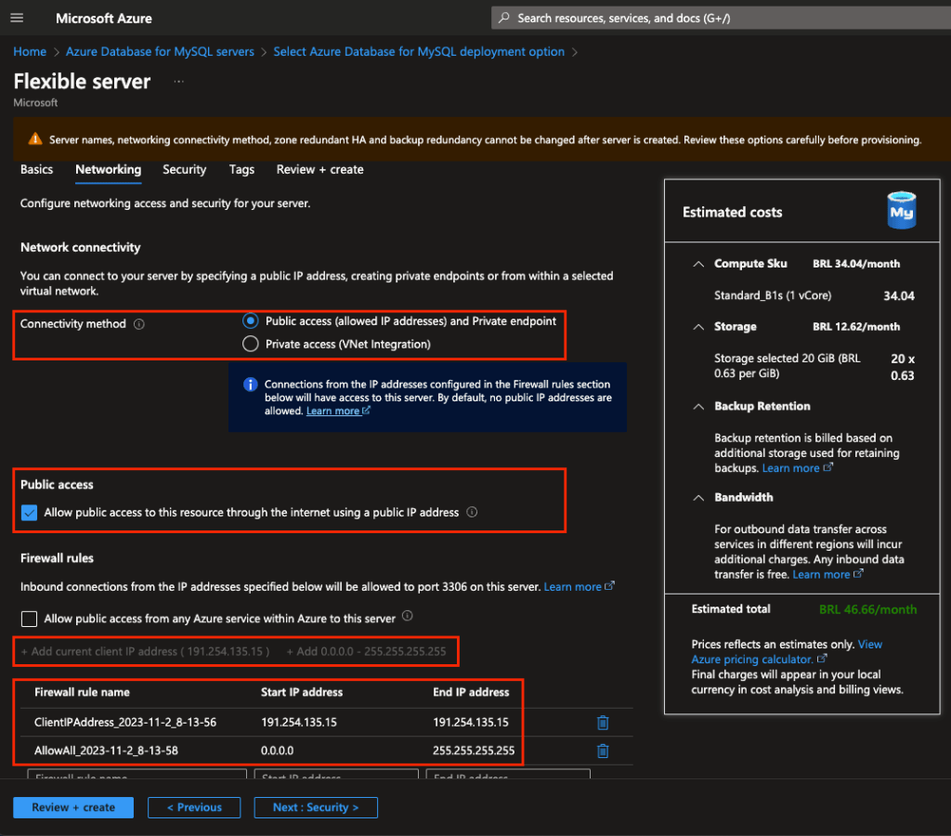This screenshot has width=951, height=836.
Task: Click the Azure search resources field
Action: click(715, 18)
